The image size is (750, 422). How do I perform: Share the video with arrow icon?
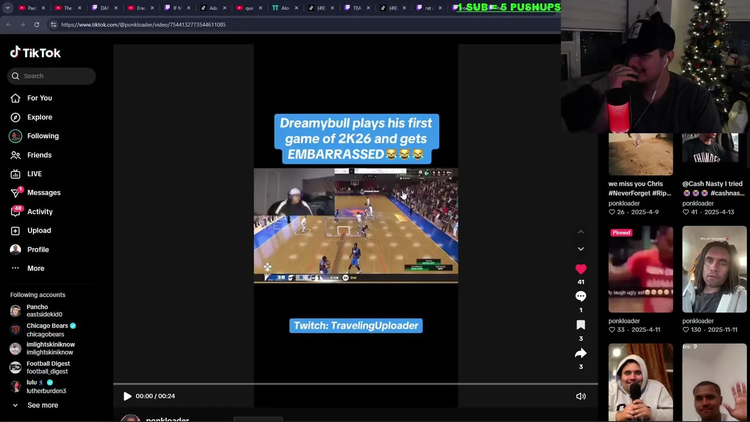[x=581, y=353]
